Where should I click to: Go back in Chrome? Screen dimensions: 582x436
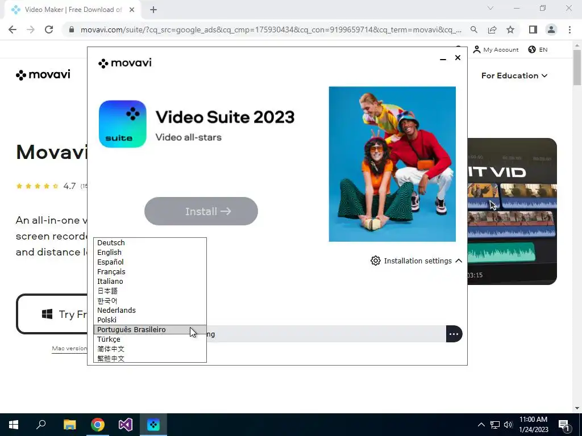13,30
